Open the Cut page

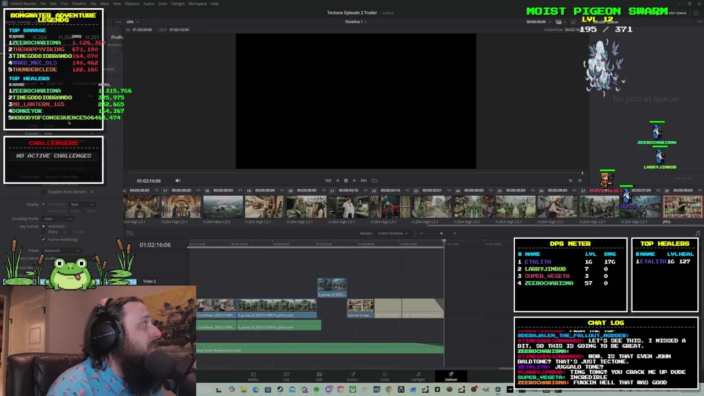pyautogui.click(x=286, y=377)
